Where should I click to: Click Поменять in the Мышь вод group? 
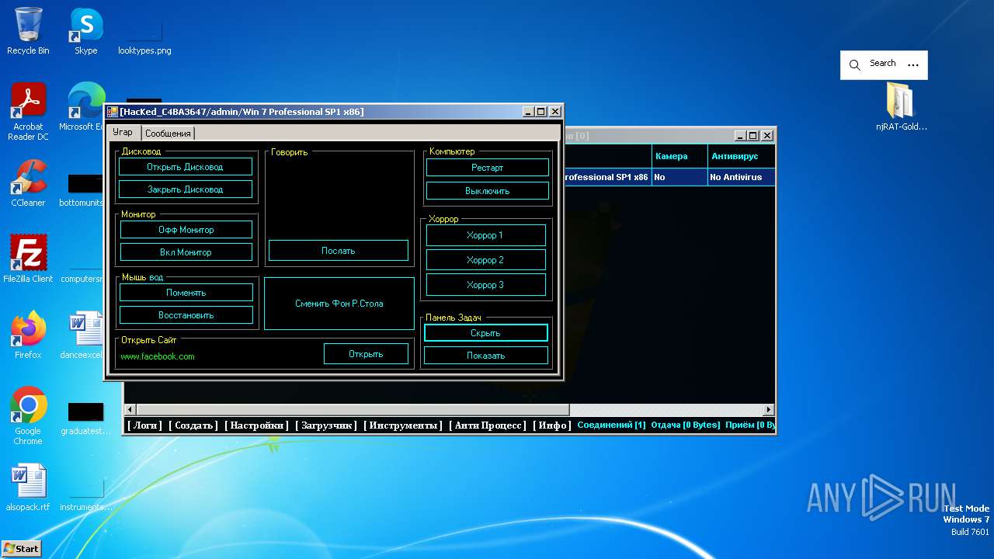[x=186, y=293]
